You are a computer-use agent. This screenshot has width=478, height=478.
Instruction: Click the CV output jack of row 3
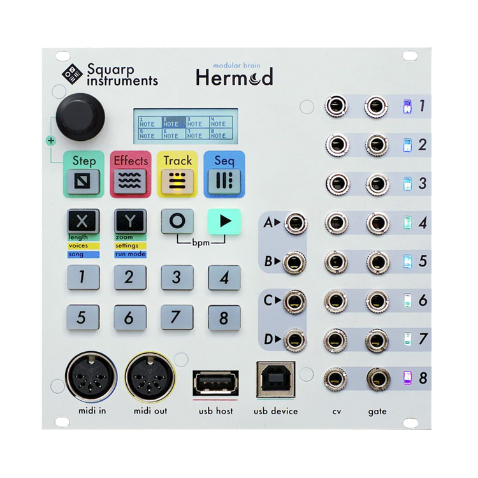[338, 184]
